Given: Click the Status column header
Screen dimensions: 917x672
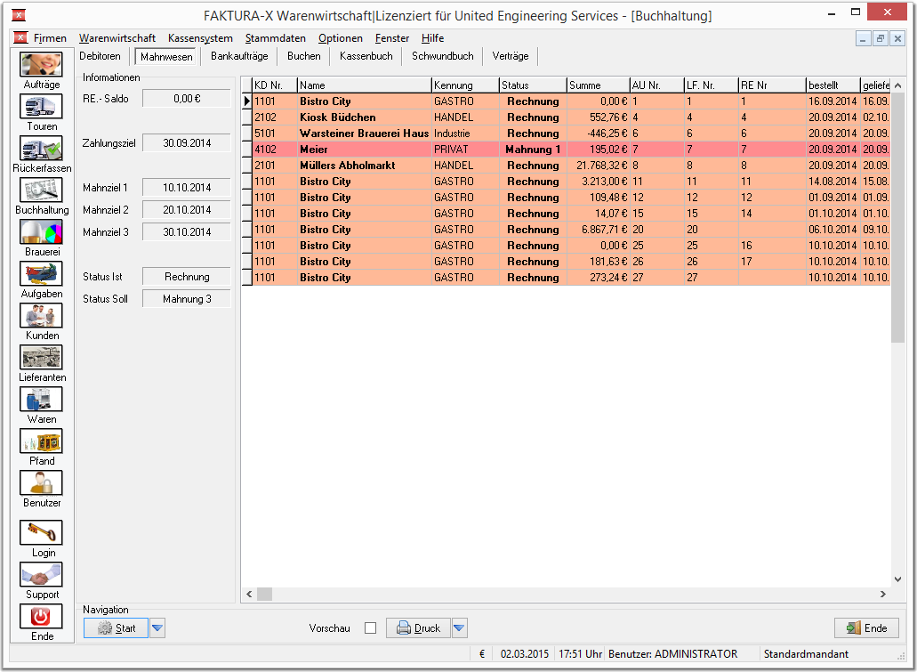Looking at the screenshot, I should pos(533,85).
